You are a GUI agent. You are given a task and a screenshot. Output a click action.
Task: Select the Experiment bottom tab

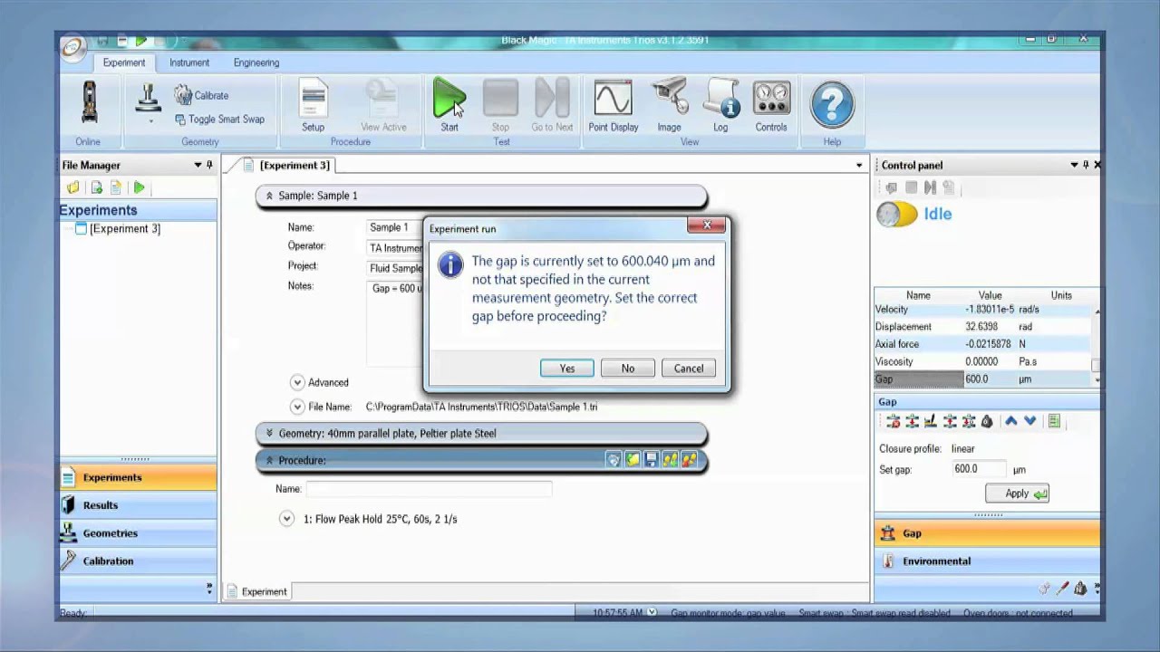pos(256,591)
